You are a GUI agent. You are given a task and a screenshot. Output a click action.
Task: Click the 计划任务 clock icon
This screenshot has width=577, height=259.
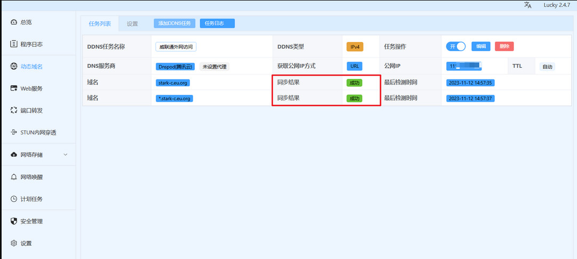point(14,199)
